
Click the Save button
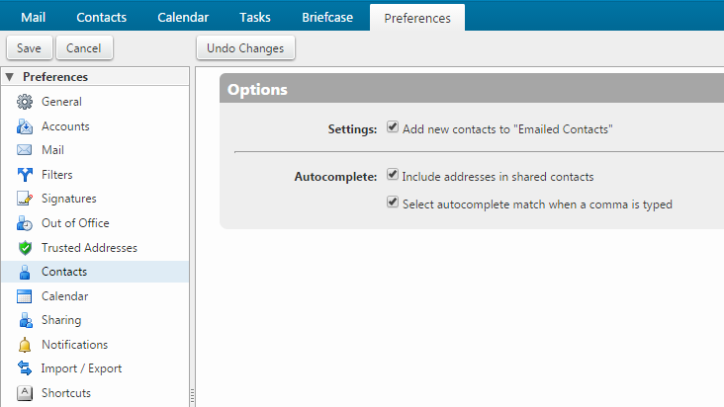click(29, 48)
